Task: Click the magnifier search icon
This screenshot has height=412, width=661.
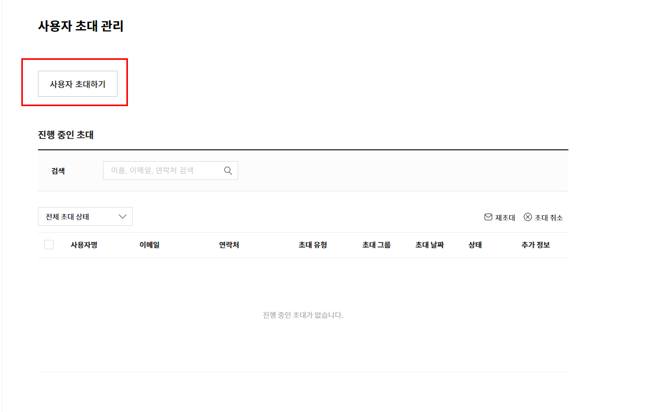Action: coord(228,171)
